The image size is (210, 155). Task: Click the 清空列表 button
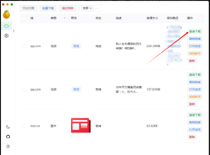click(68, 8)
